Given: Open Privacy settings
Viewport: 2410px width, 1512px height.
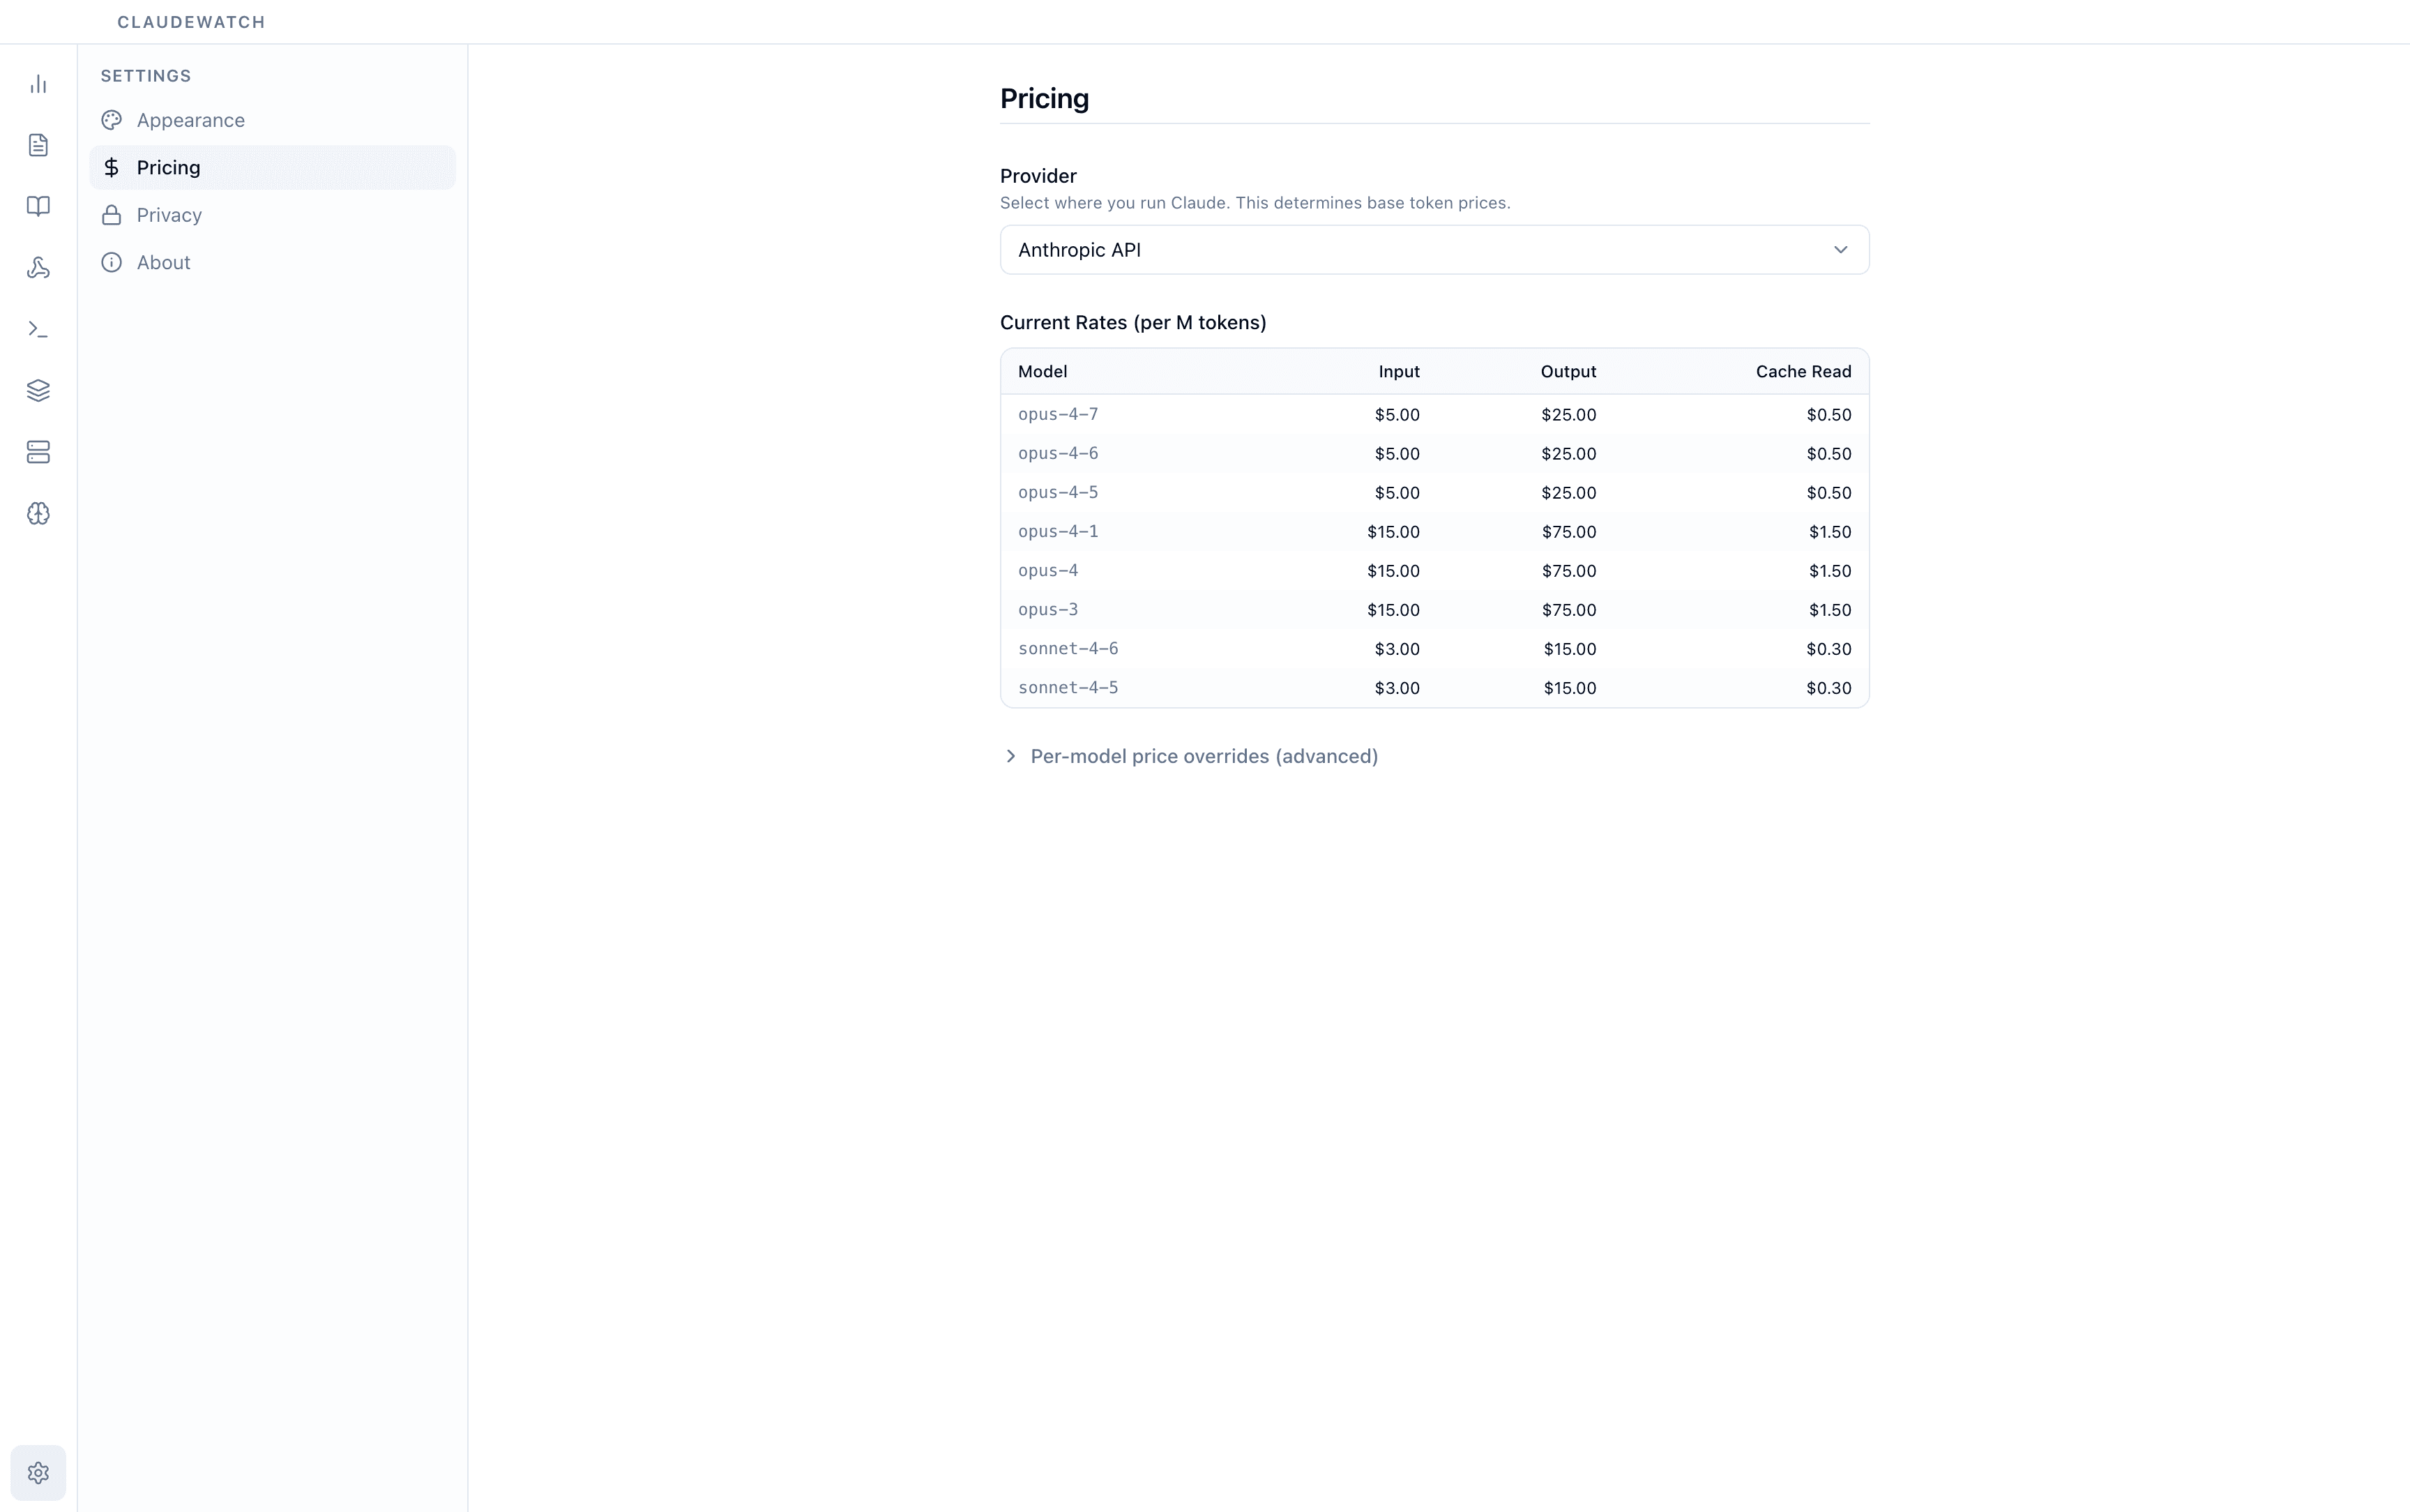Looking at the screenshot, I should click(272, 215).
